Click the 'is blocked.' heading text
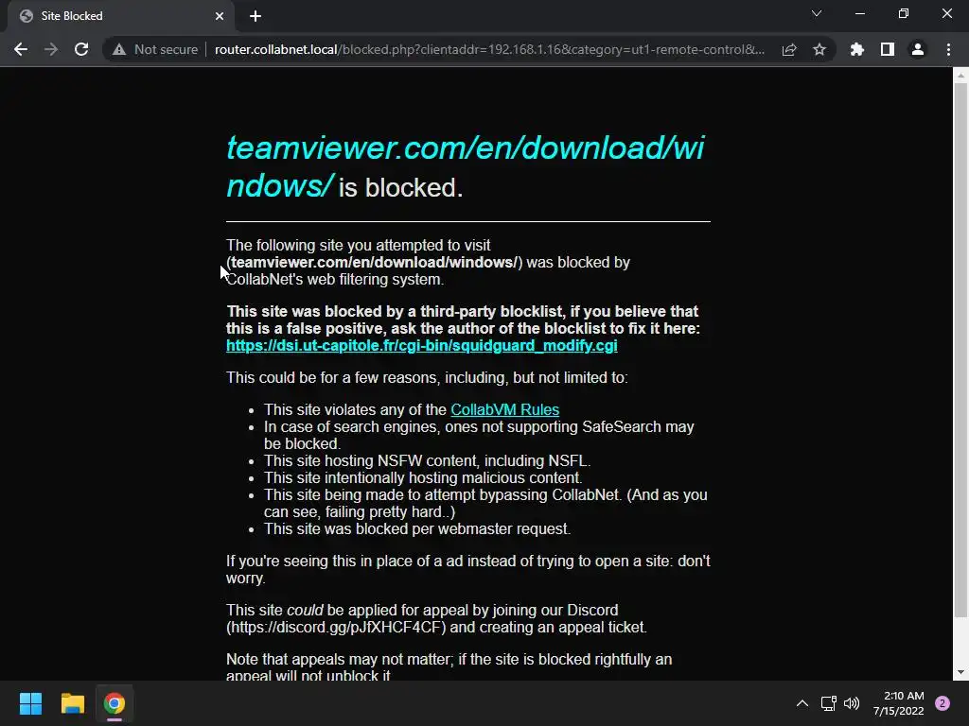This screenshot has height=726, width=969. pyautogui.click(x=400, y=188)
